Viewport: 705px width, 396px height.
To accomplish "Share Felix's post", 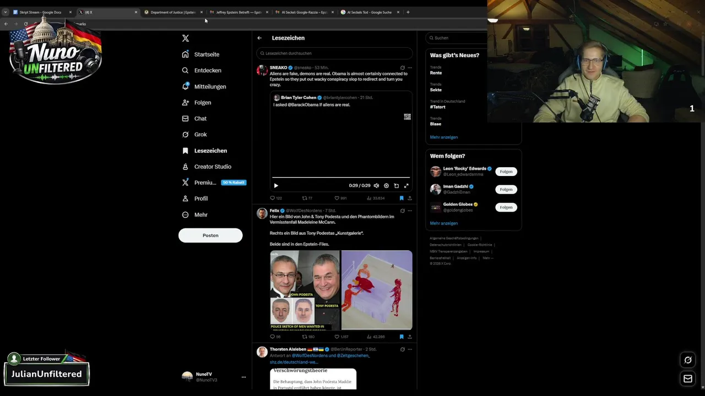I will click(409, 337).
